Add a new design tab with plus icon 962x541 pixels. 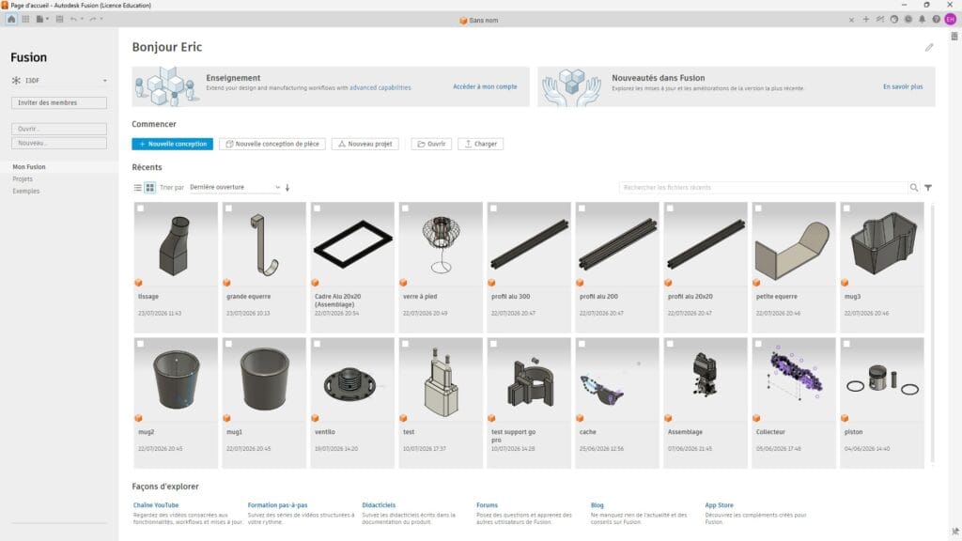(x=865, y=20)
